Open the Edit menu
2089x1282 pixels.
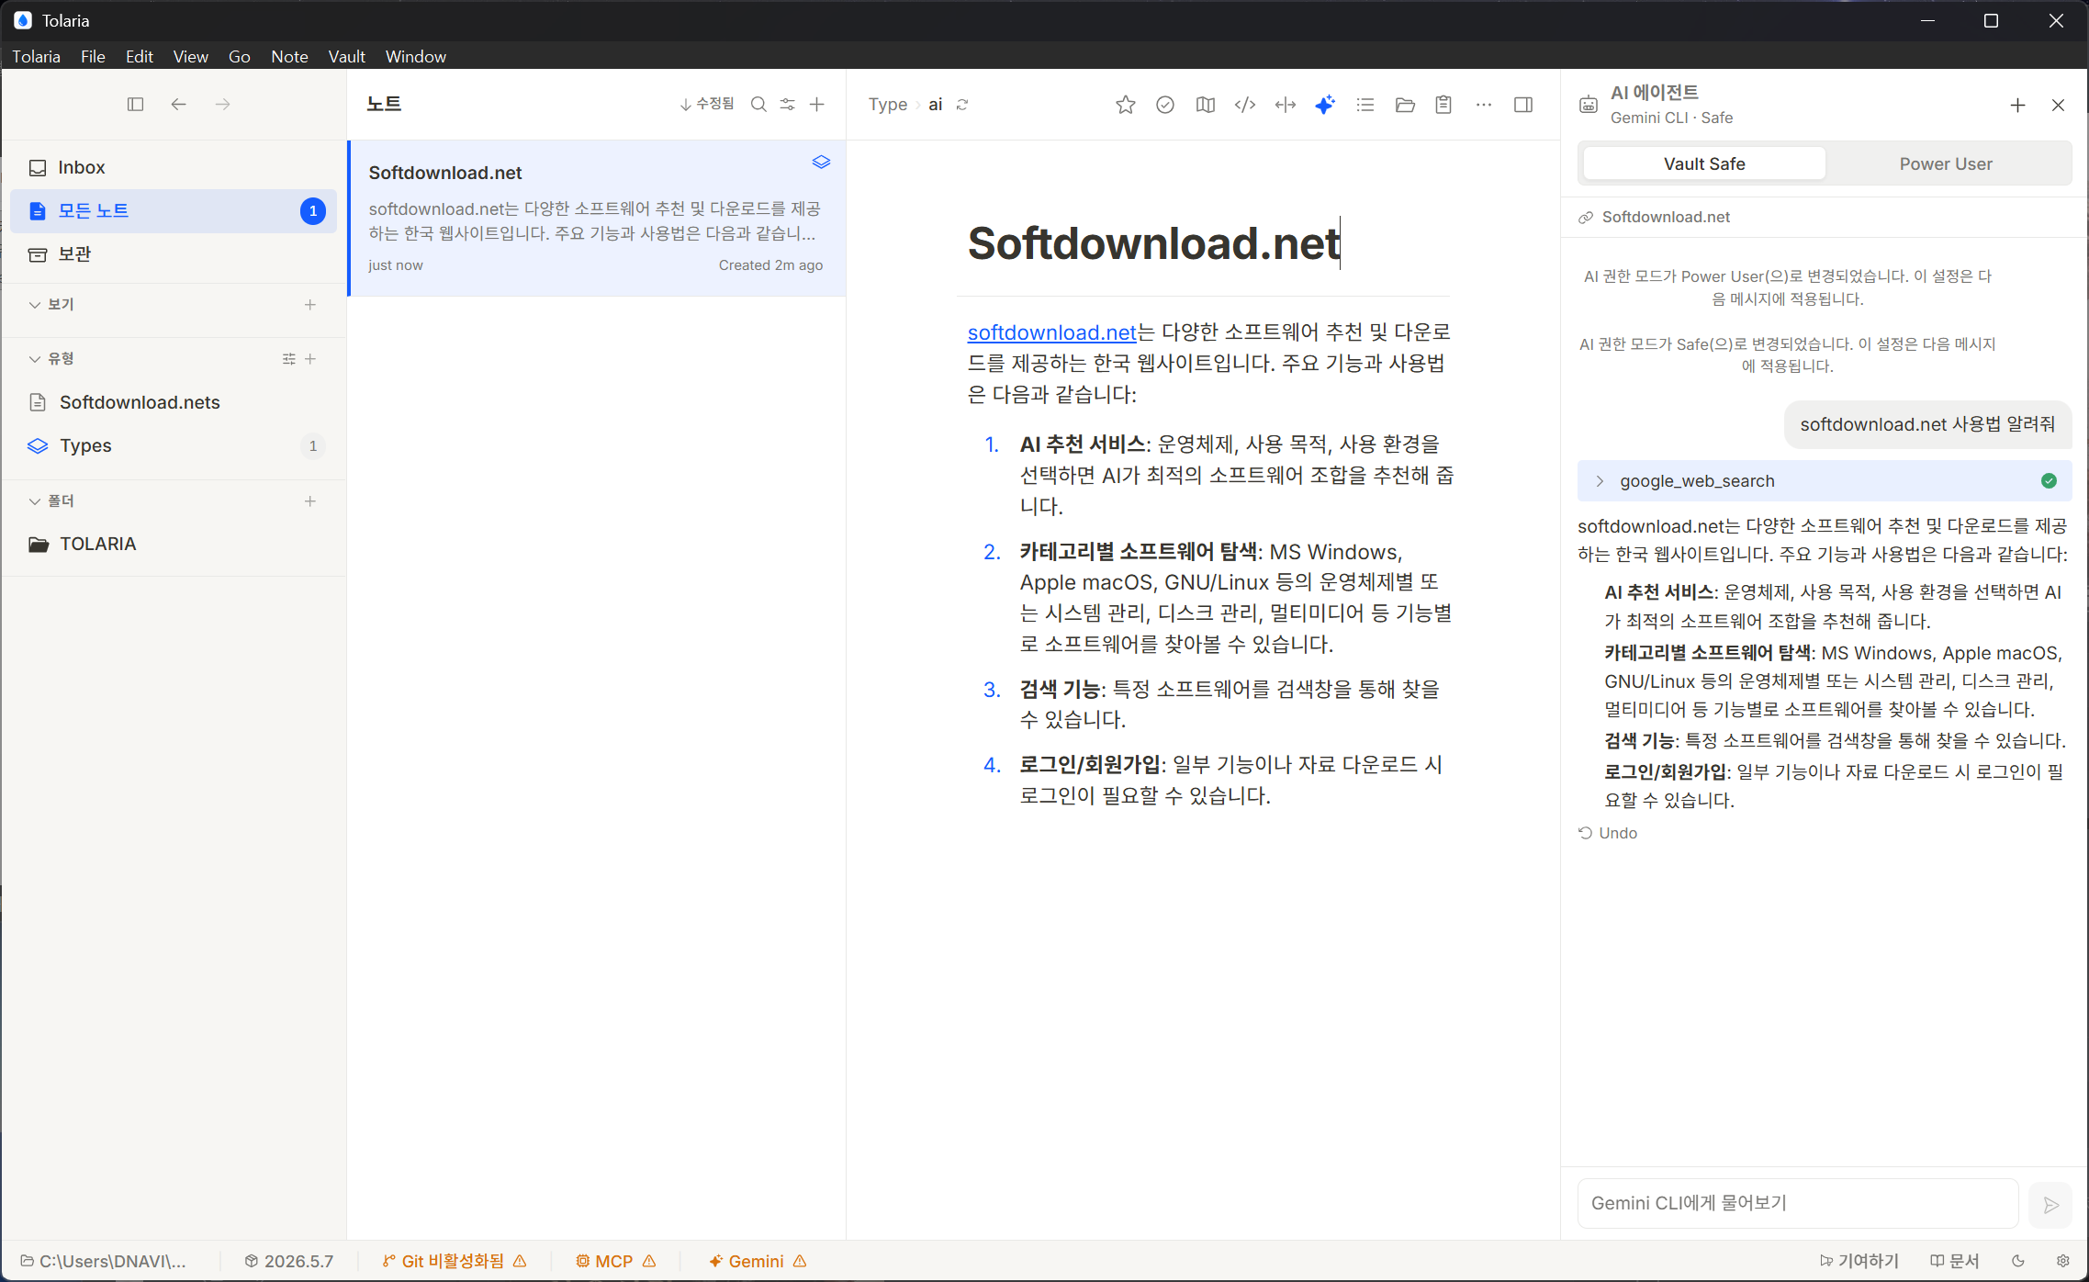[x=140, y=56]
